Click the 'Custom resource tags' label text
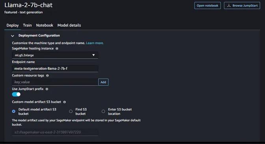 28,76
